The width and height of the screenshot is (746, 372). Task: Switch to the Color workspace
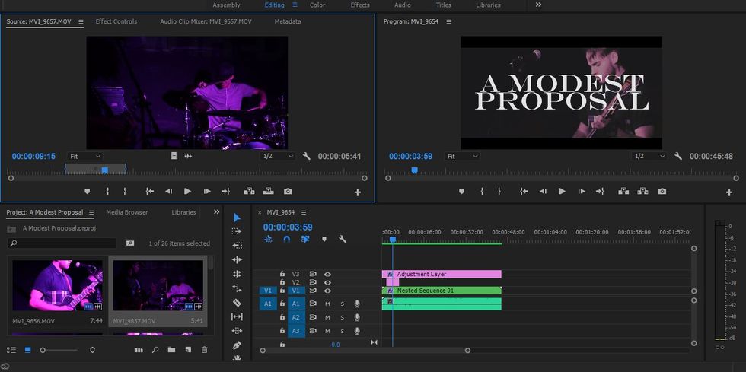click(x=317, y=5)
